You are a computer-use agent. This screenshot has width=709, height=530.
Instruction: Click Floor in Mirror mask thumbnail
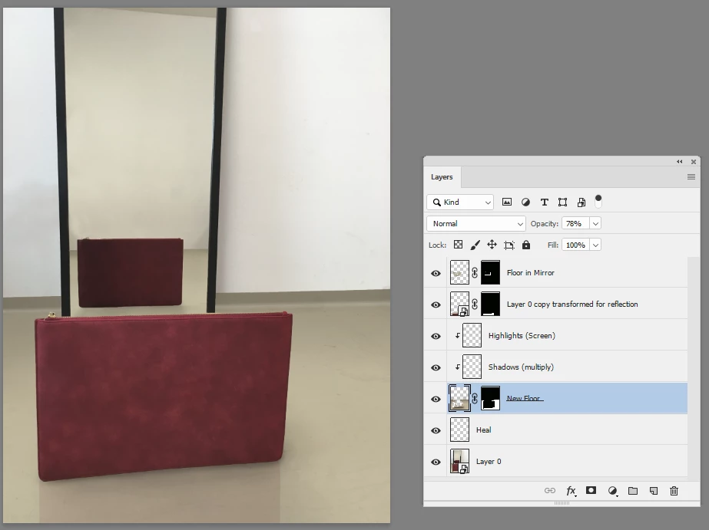[x=490, y=273]
